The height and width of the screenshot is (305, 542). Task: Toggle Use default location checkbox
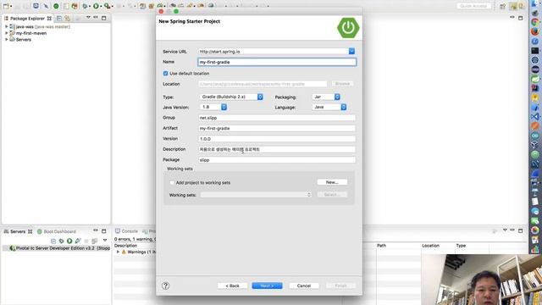165,74
